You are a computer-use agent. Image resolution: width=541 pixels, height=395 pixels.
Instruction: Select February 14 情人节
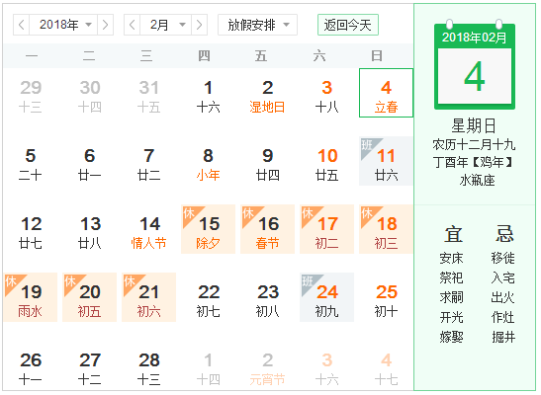[149, 229]
